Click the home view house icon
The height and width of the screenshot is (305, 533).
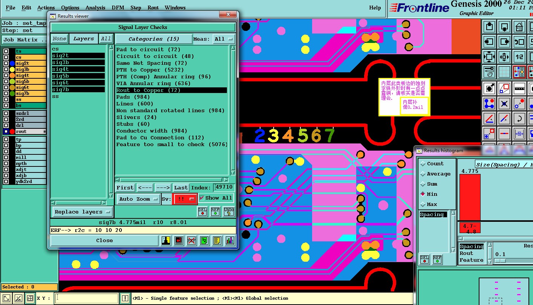point(519,26)
